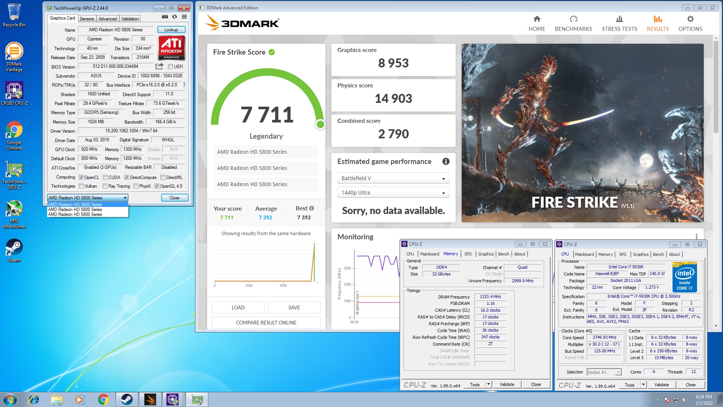This screenshot has width=723, height=407.
Task: Launch 3DMark Vantage desktop shortcut
Action: (14, 57)
